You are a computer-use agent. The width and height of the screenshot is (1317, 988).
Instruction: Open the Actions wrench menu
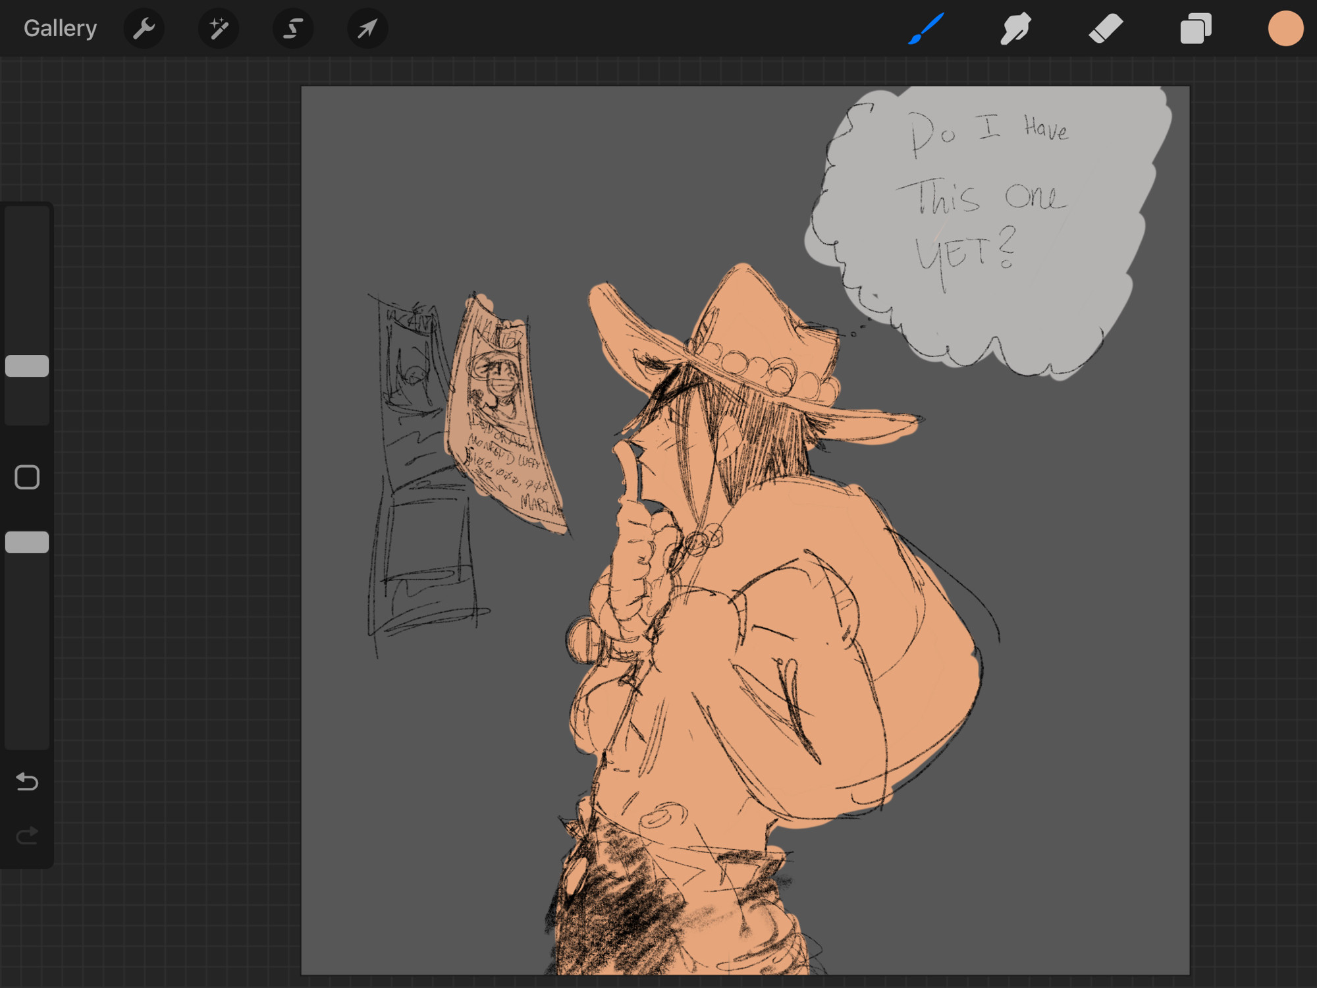(144, 28)
